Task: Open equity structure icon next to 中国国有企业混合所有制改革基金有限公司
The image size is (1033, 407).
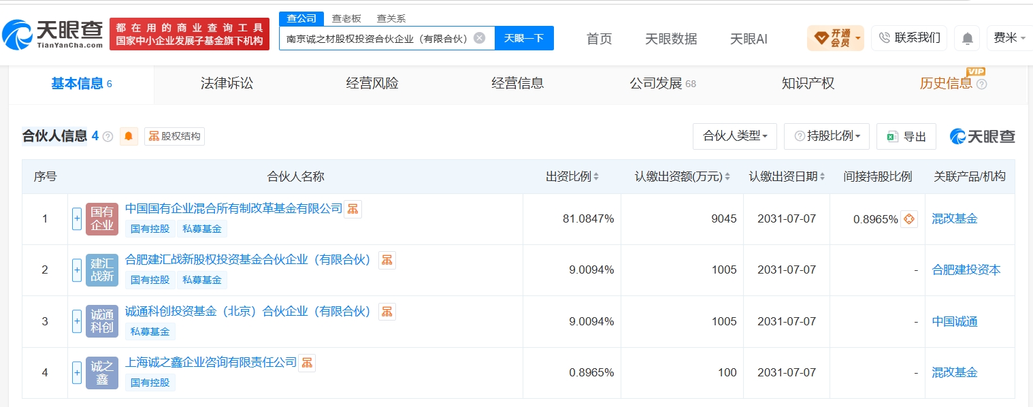Action: pos(352,209)
